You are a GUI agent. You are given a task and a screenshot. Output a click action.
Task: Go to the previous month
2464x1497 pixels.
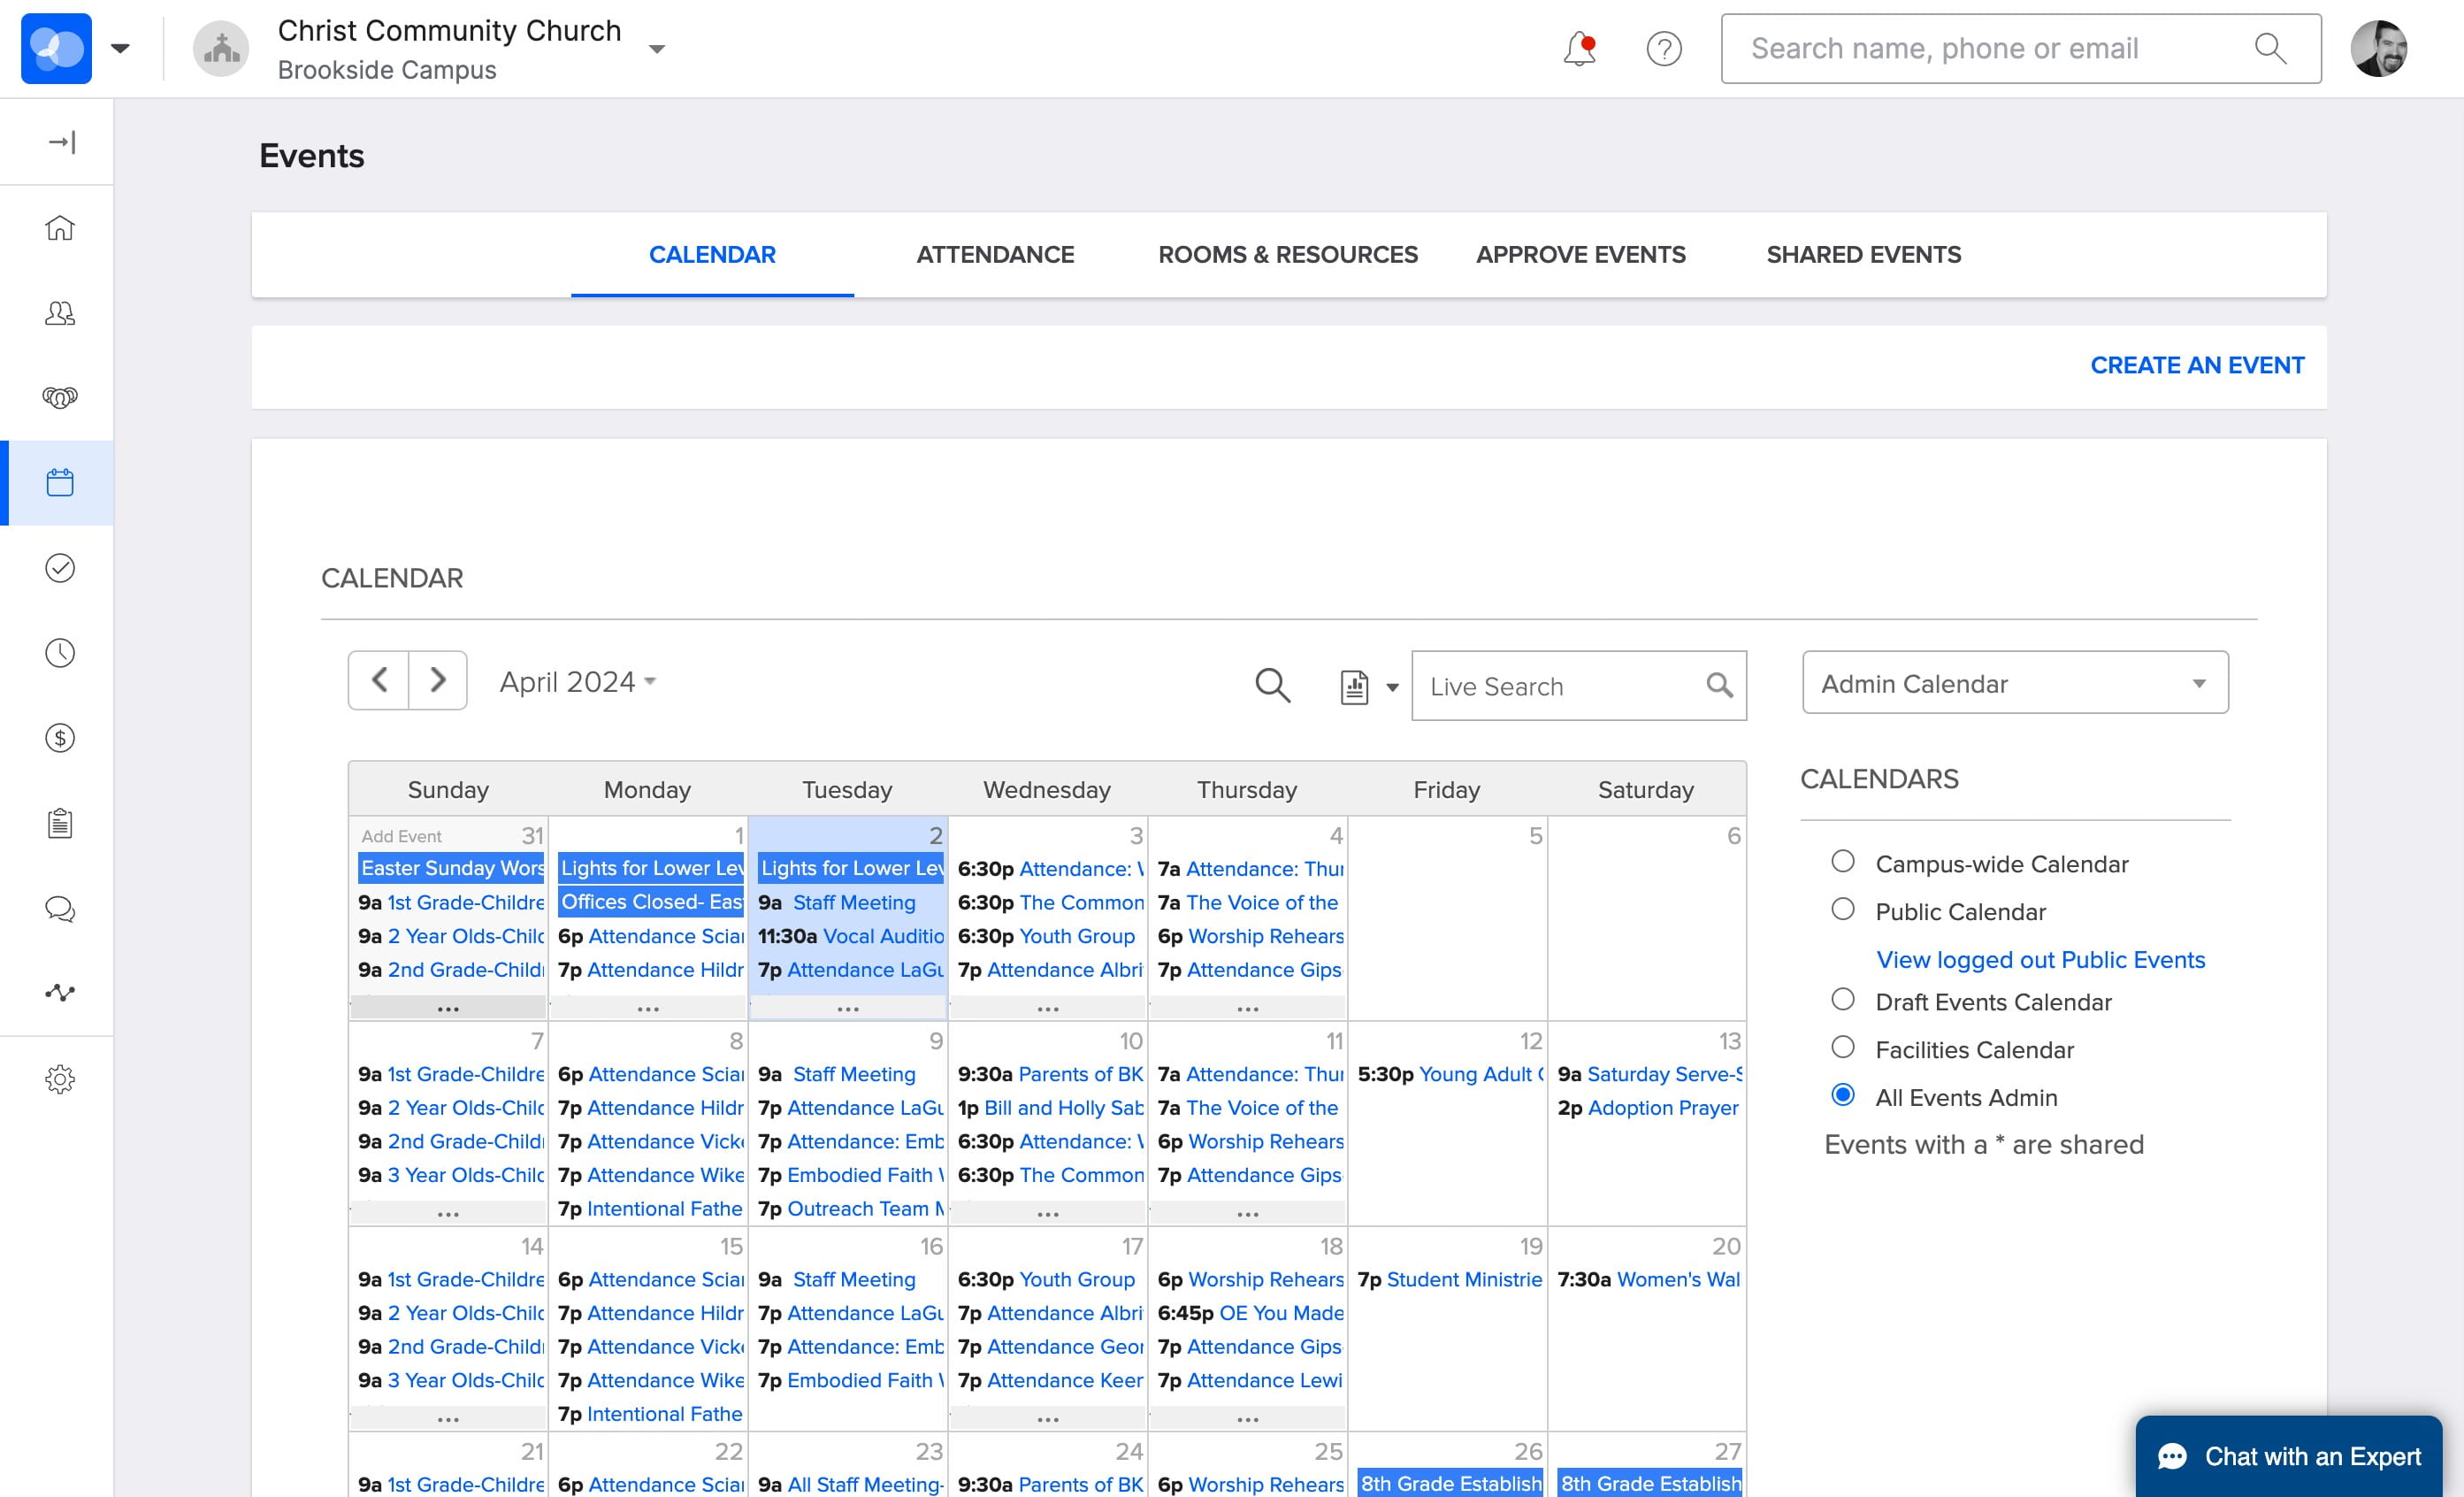point(379,680)
